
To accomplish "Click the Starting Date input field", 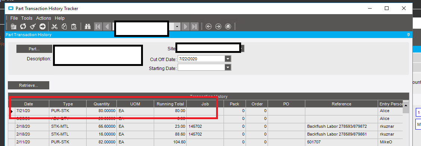I will point(201,67).
